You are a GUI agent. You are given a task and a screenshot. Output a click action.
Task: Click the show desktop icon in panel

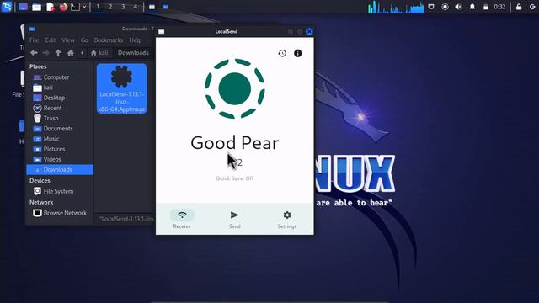pos(23,7)
